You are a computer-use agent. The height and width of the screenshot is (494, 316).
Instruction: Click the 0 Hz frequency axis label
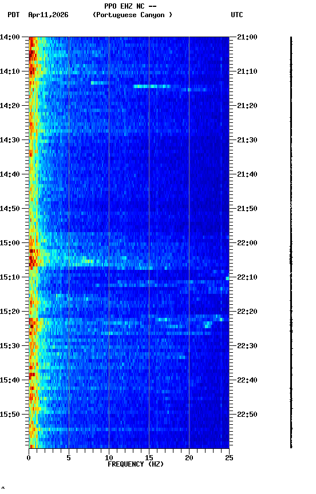pyautogui.click(x=29, y=458)
